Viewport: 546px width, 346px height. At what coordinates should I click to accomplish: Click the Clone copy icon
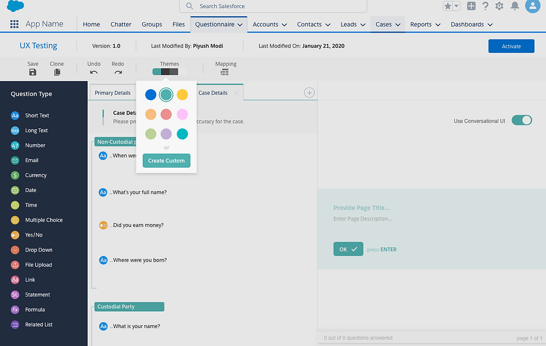tap(57, 72)
